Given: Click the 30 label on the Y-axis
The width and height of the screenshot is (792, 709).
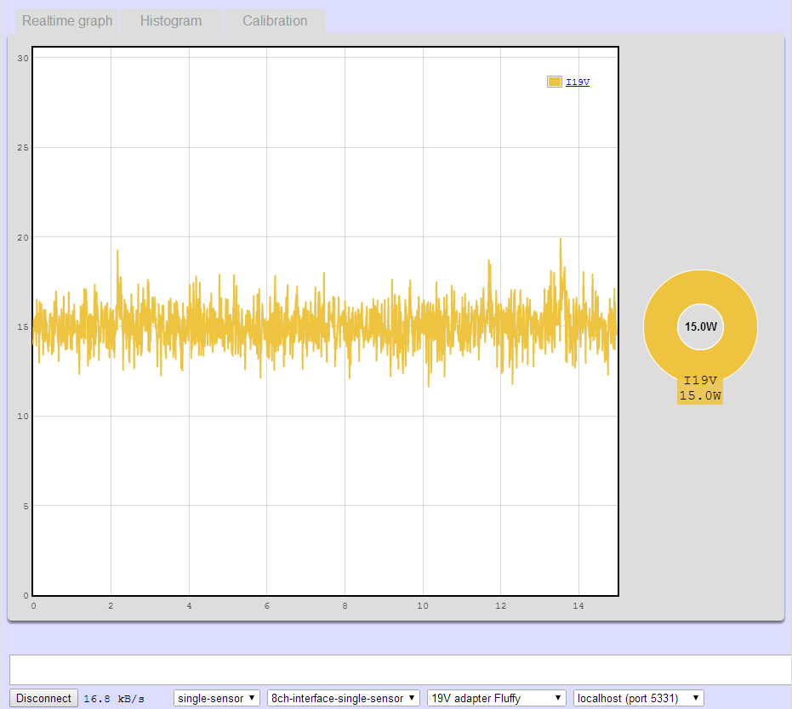Looking at the screenshot, I should (x=24, y=58).
